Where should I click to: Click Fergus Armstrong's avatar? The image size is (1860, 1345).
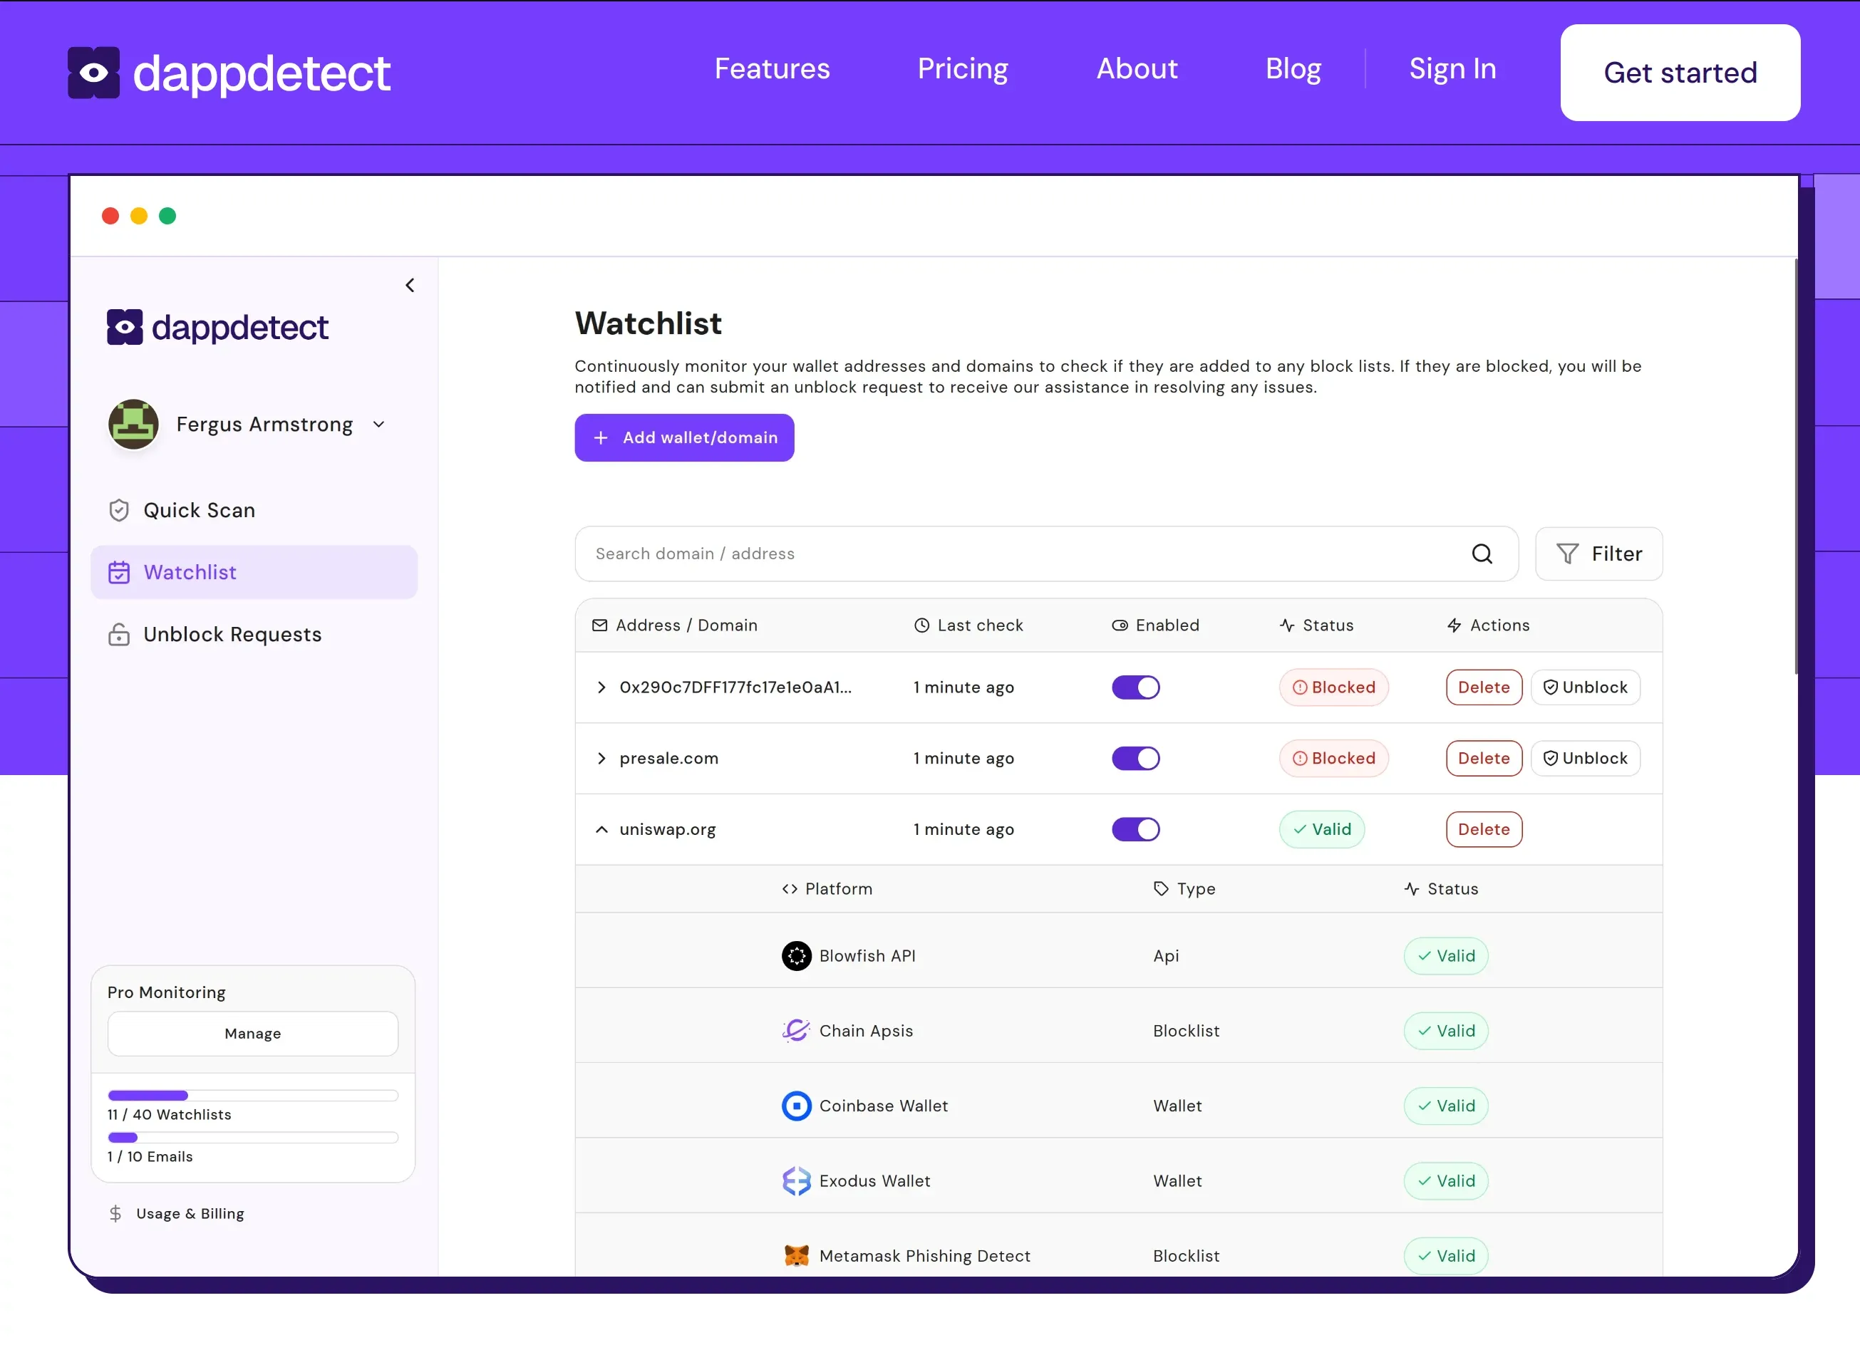(x=134, y=425)
